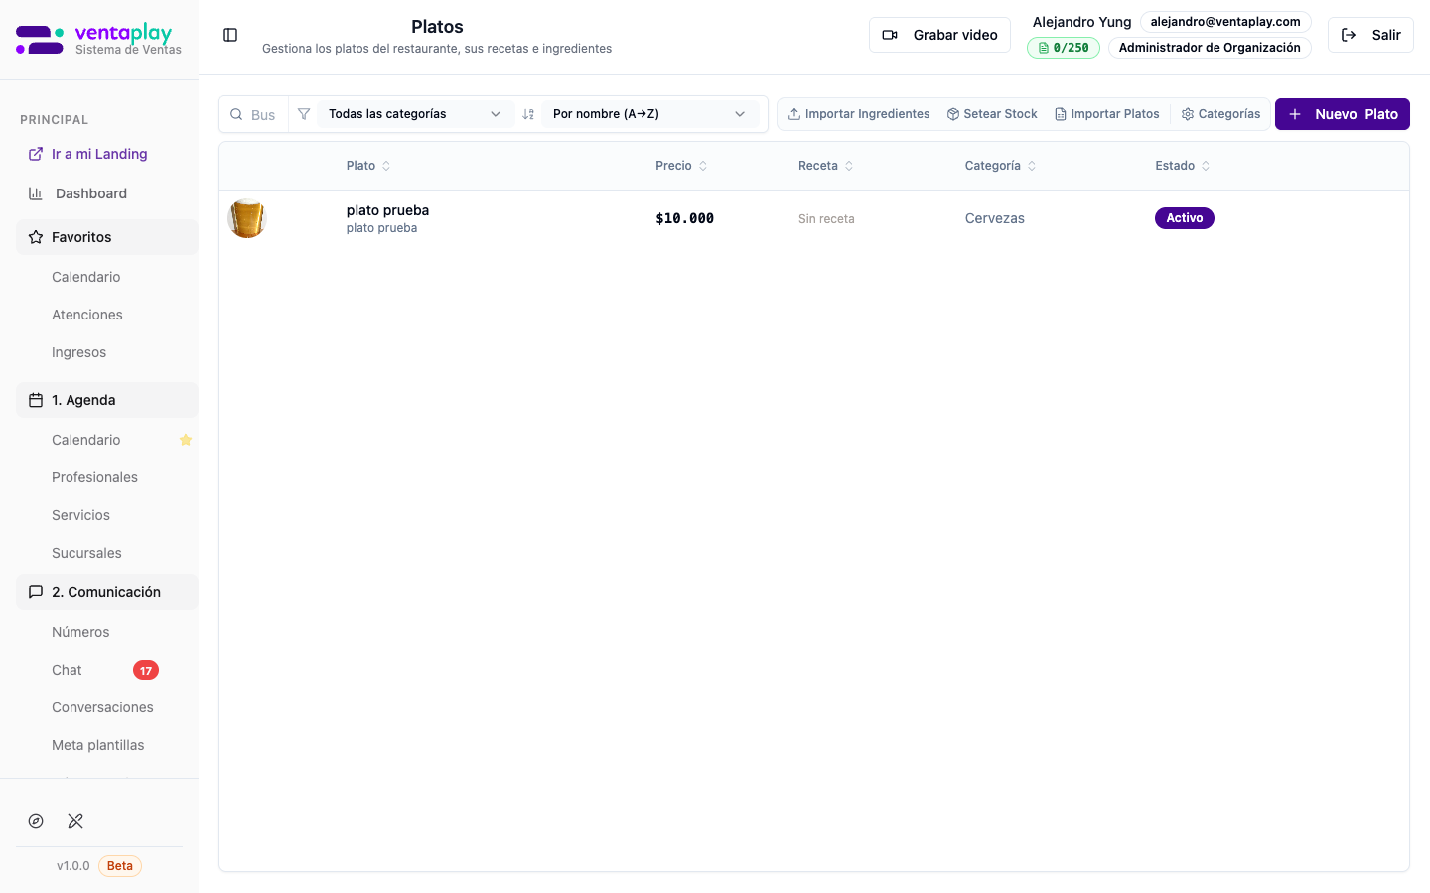Click the Nuevo Plato button

tap(1342, 114)
